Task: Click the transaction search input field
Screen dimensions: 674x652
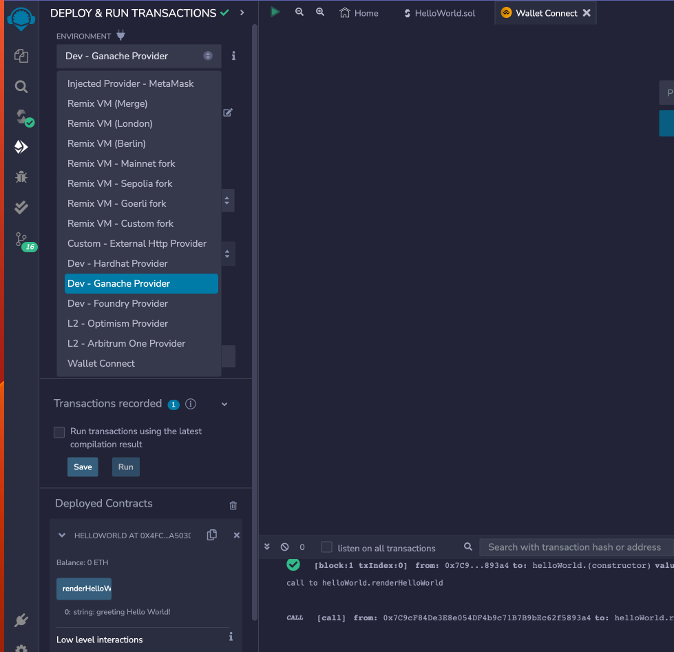Action: (x=576, y=547)
